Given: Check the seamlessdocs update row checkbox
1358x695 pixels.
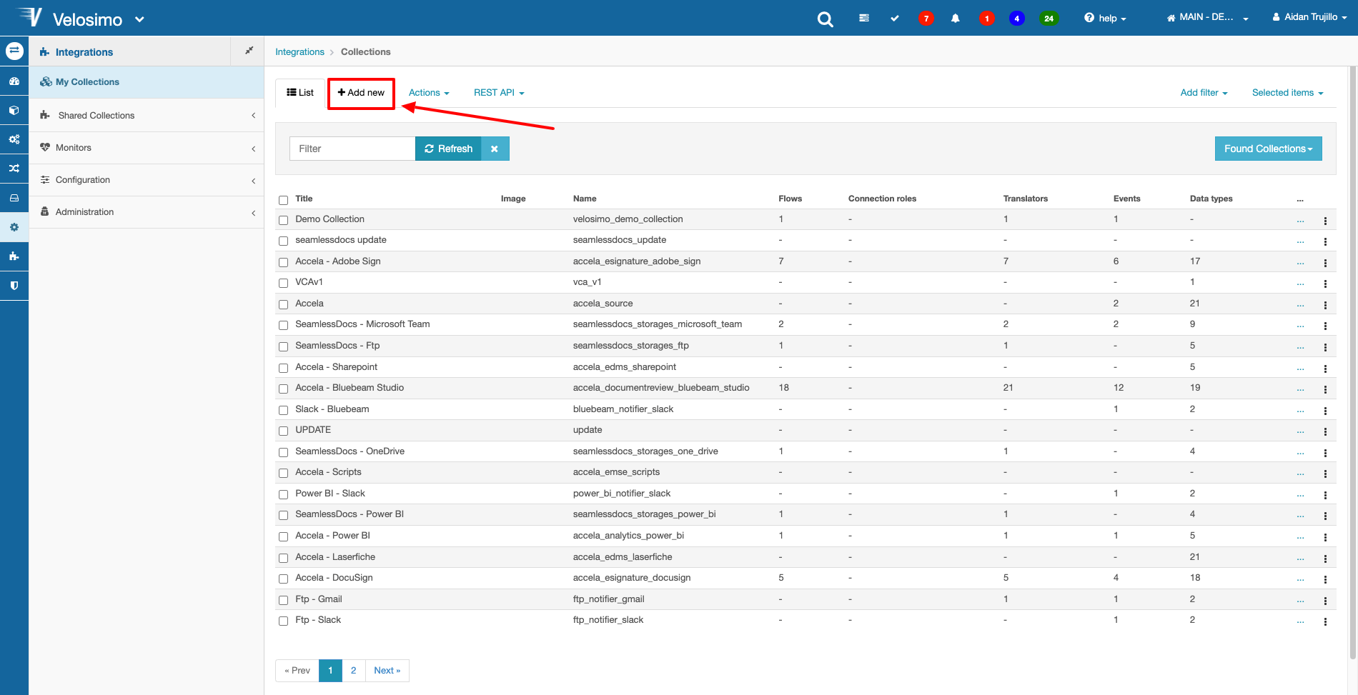Looking at the screenshot, I should coord(284,241).
